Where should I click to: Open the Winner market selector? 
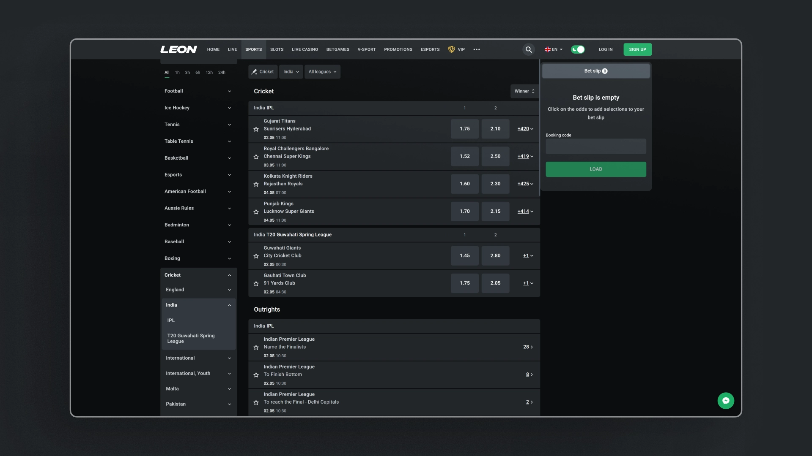point(524,91)
